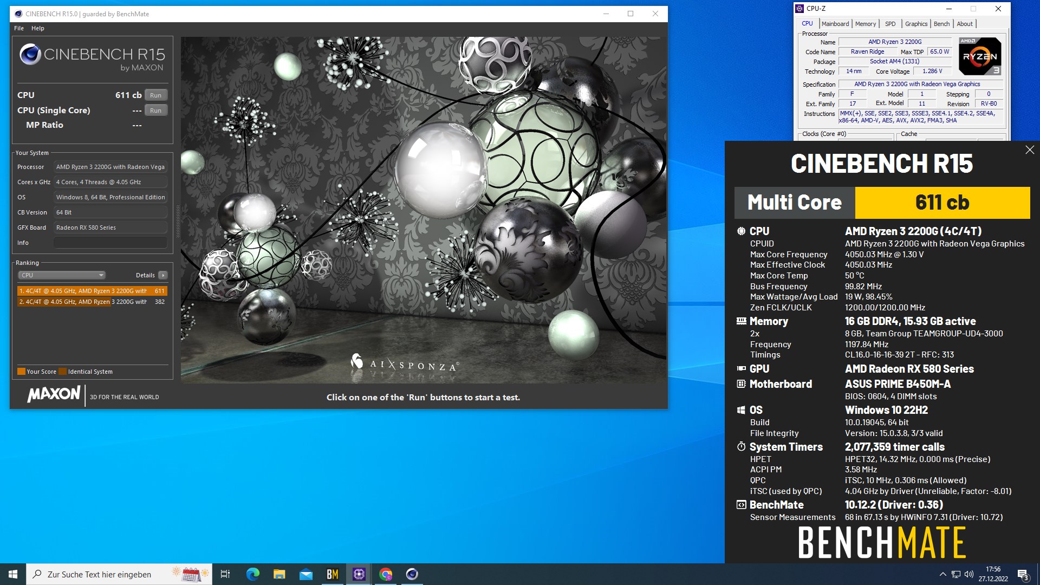This screenshot has width=1040, height=585.
Task: Click the Raven Ridge Code Name value
Action: click(867, 51)
